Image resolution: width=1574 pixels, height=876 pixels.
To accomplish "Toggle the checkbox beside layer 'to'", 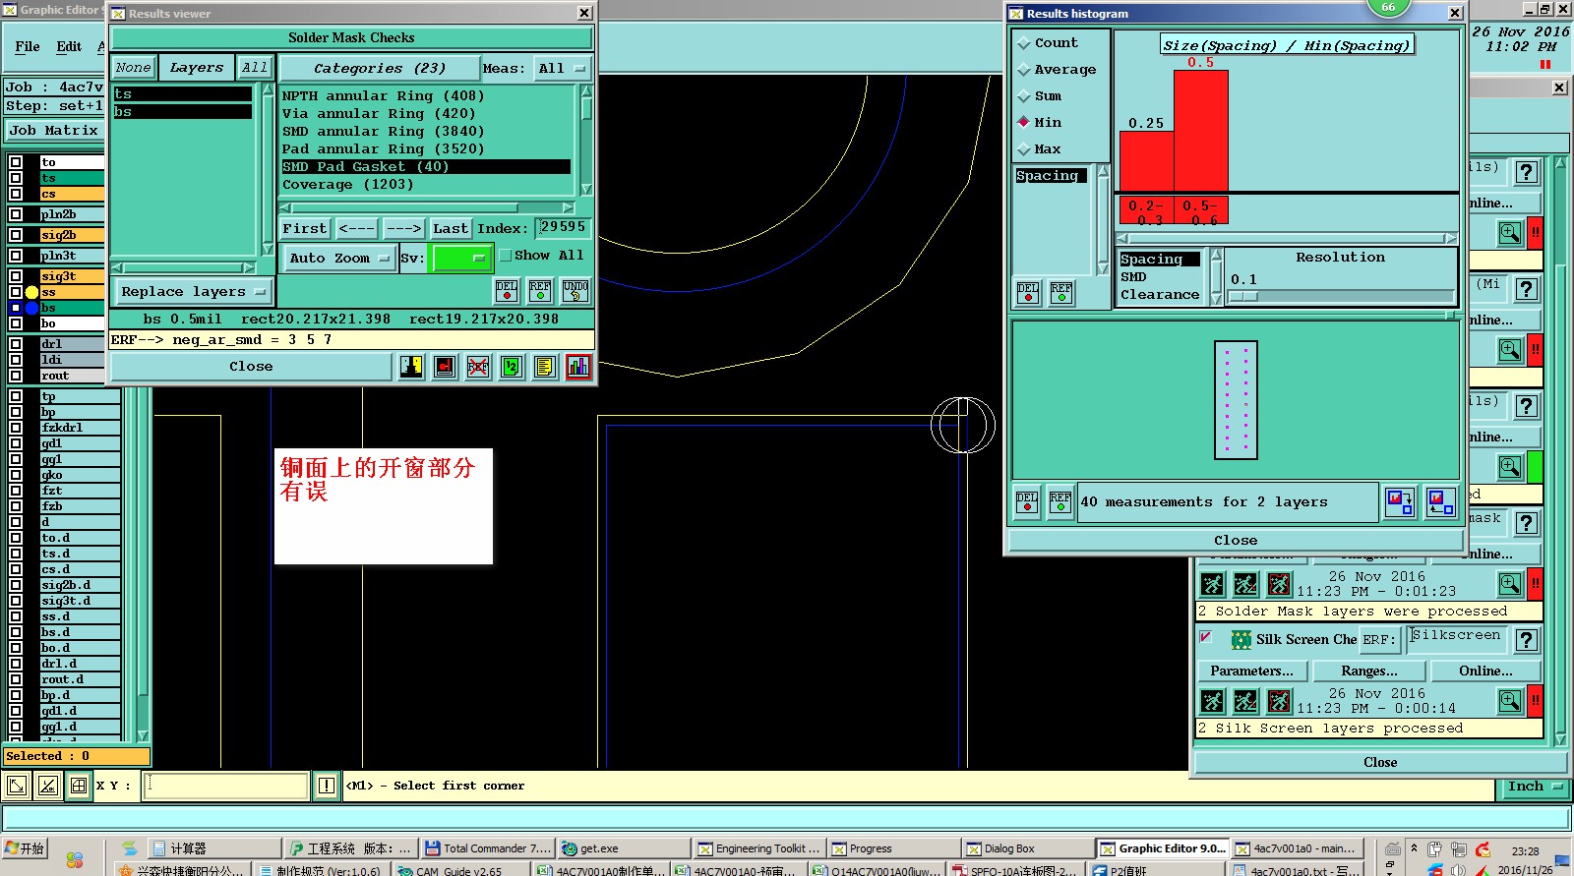I will tap(16, 162).
